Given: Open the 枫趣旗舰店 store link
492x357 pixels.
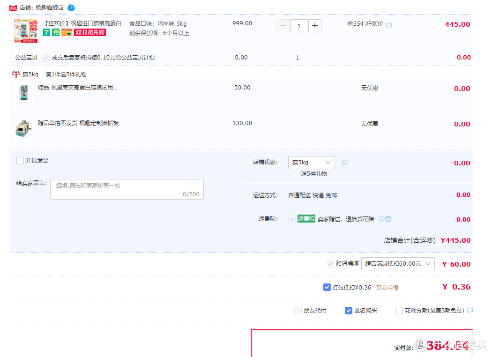Looking at the screenshot, I should pyautogui.click(x=50, y=8).
